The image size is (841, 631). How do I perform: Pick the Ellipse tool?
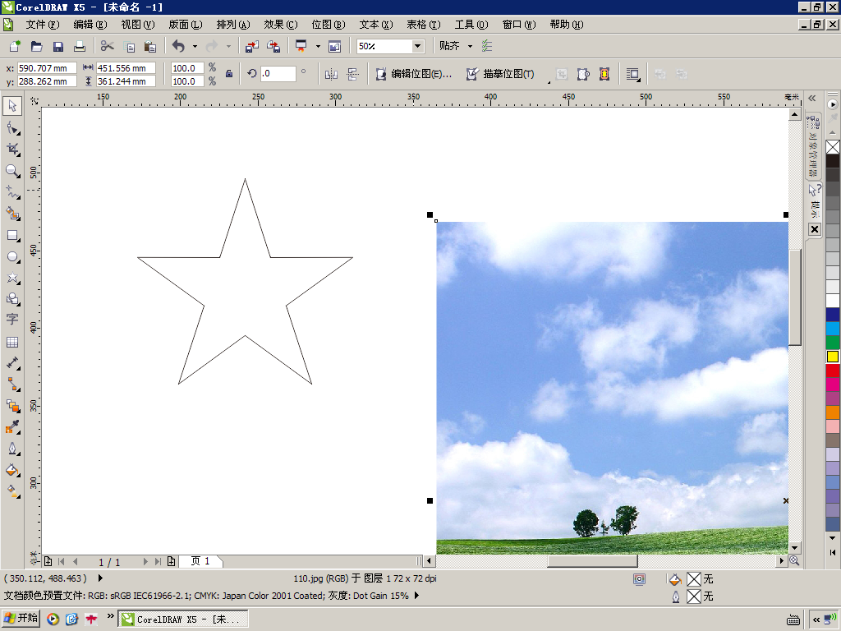11,257
